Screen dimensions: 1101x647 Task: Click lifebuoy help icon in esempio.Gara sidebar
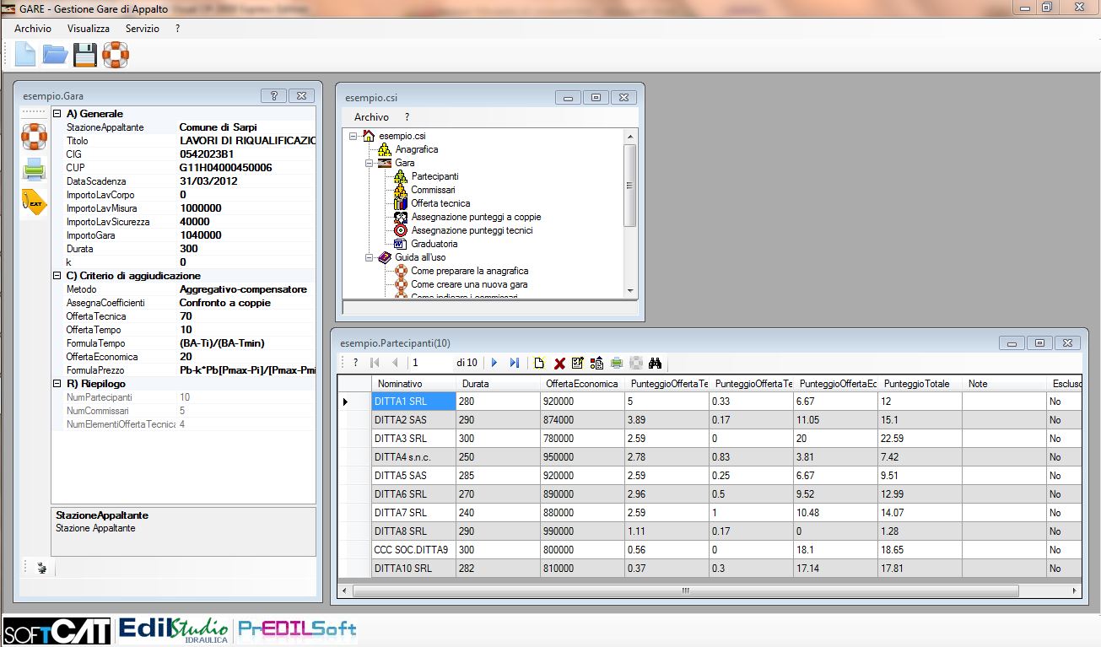[34, 137]
